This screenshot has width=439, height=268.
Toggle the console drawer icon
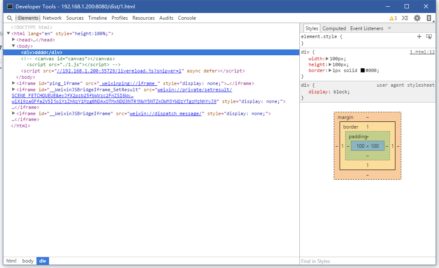[x=405, y=18]
